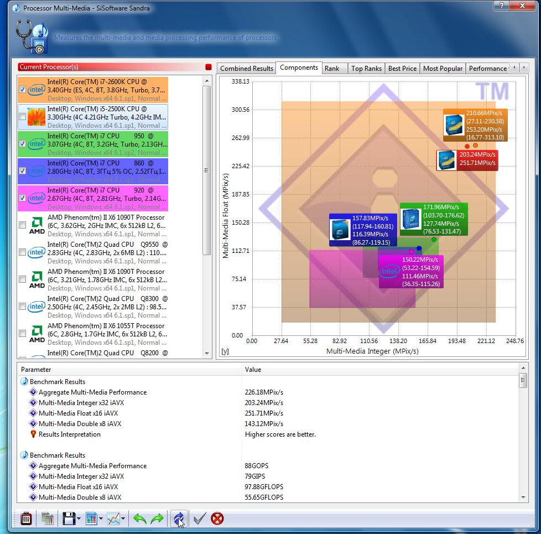Click the lightbulb icon beside Results Interpretation
541x534 pixels.
coord(33,434)
